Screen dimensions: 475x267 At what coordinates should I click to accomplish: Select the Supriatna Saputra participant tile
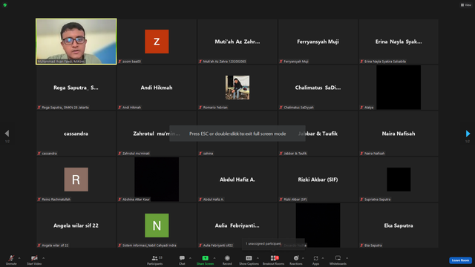(399, 179)
